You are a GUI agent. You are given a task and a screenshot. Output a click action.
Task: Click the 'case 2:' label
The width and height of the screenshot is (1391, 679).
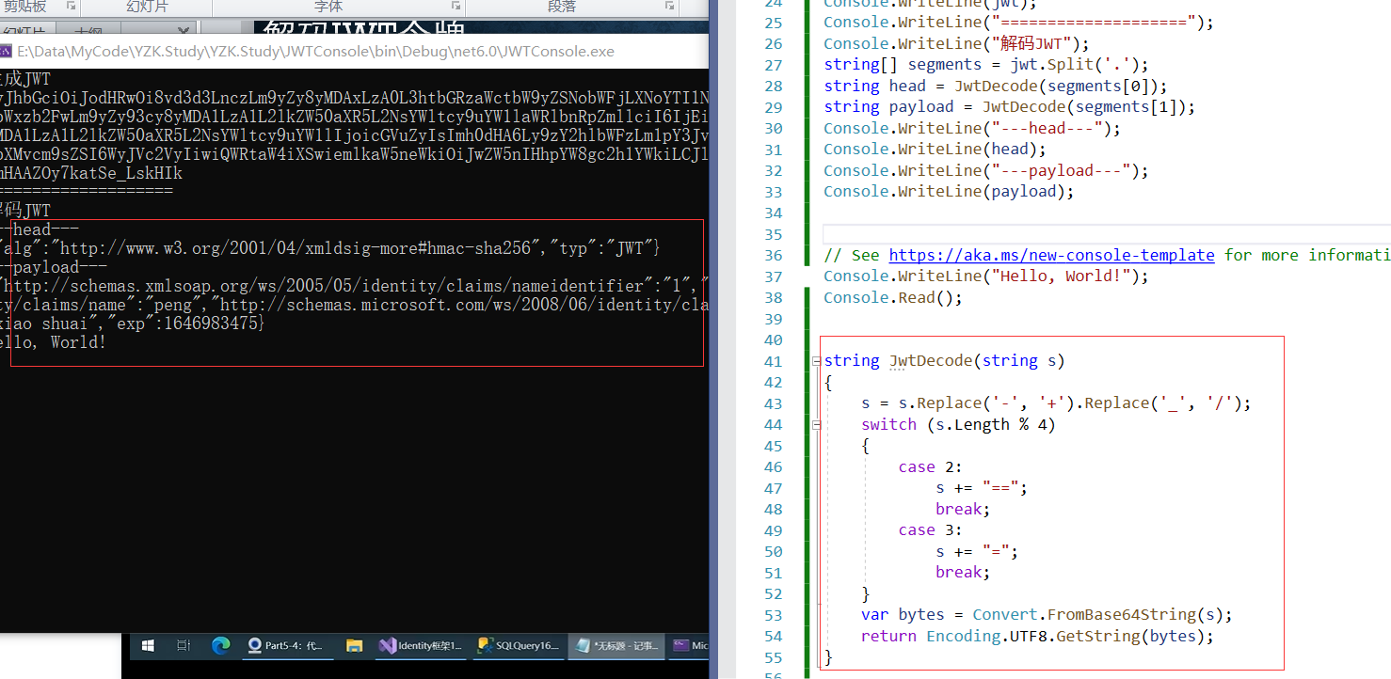click(x=931, y=467)
